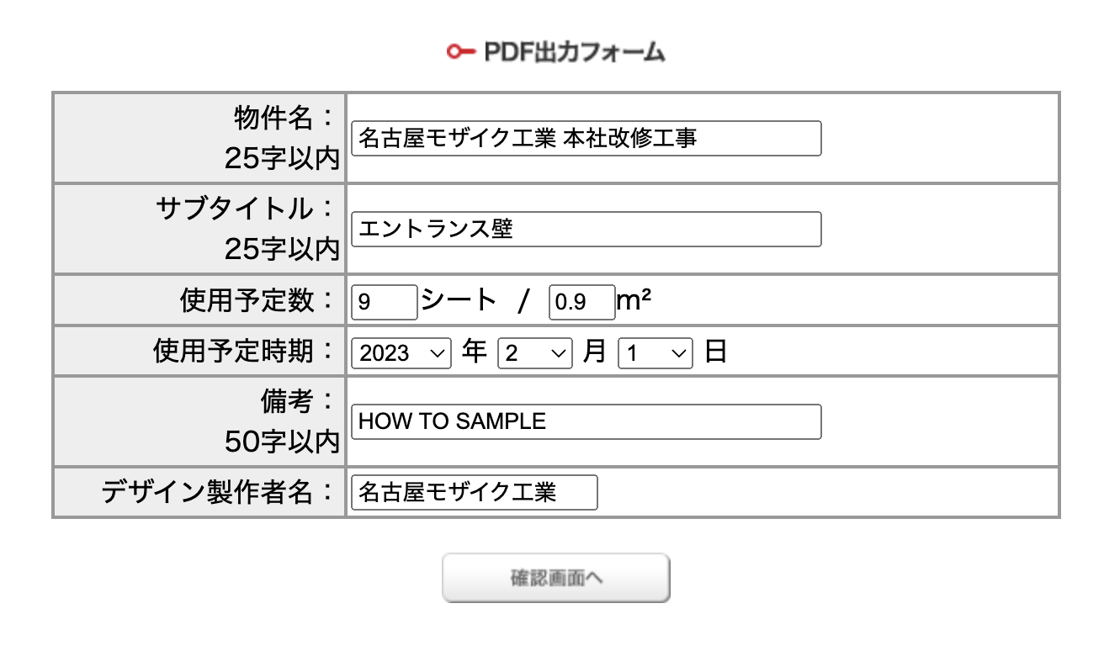
Task: Click the シート unit text
Action: click(x=459, y=300)
